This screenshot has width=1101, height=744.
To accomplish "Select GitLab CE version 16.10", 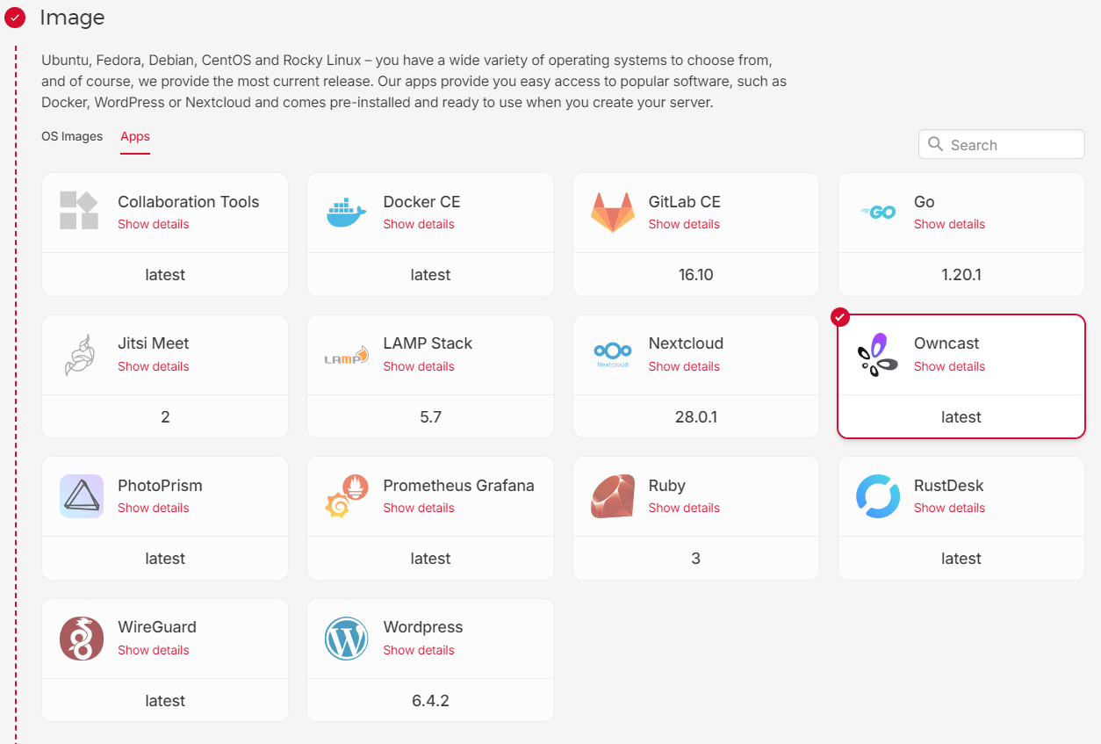I will (695, 275).
